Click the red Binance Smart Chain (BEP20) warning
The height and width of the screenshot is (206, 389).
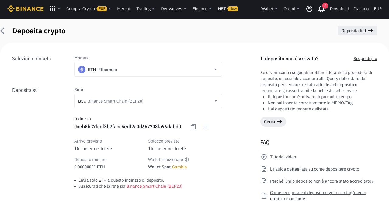coord(154,186)
